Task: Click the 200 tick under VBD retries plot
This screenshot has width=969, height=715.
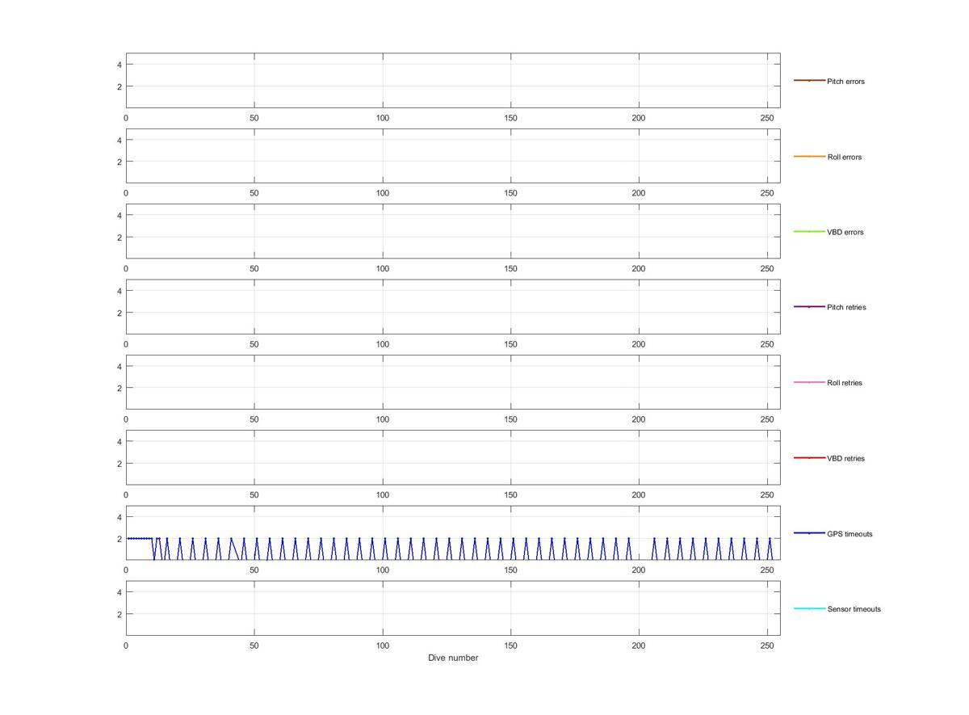Action: point(639,495)
